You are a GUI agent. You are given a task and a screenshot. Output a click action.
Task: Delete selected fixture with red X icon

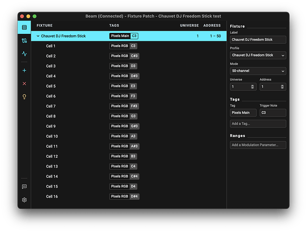coord(24,84)
